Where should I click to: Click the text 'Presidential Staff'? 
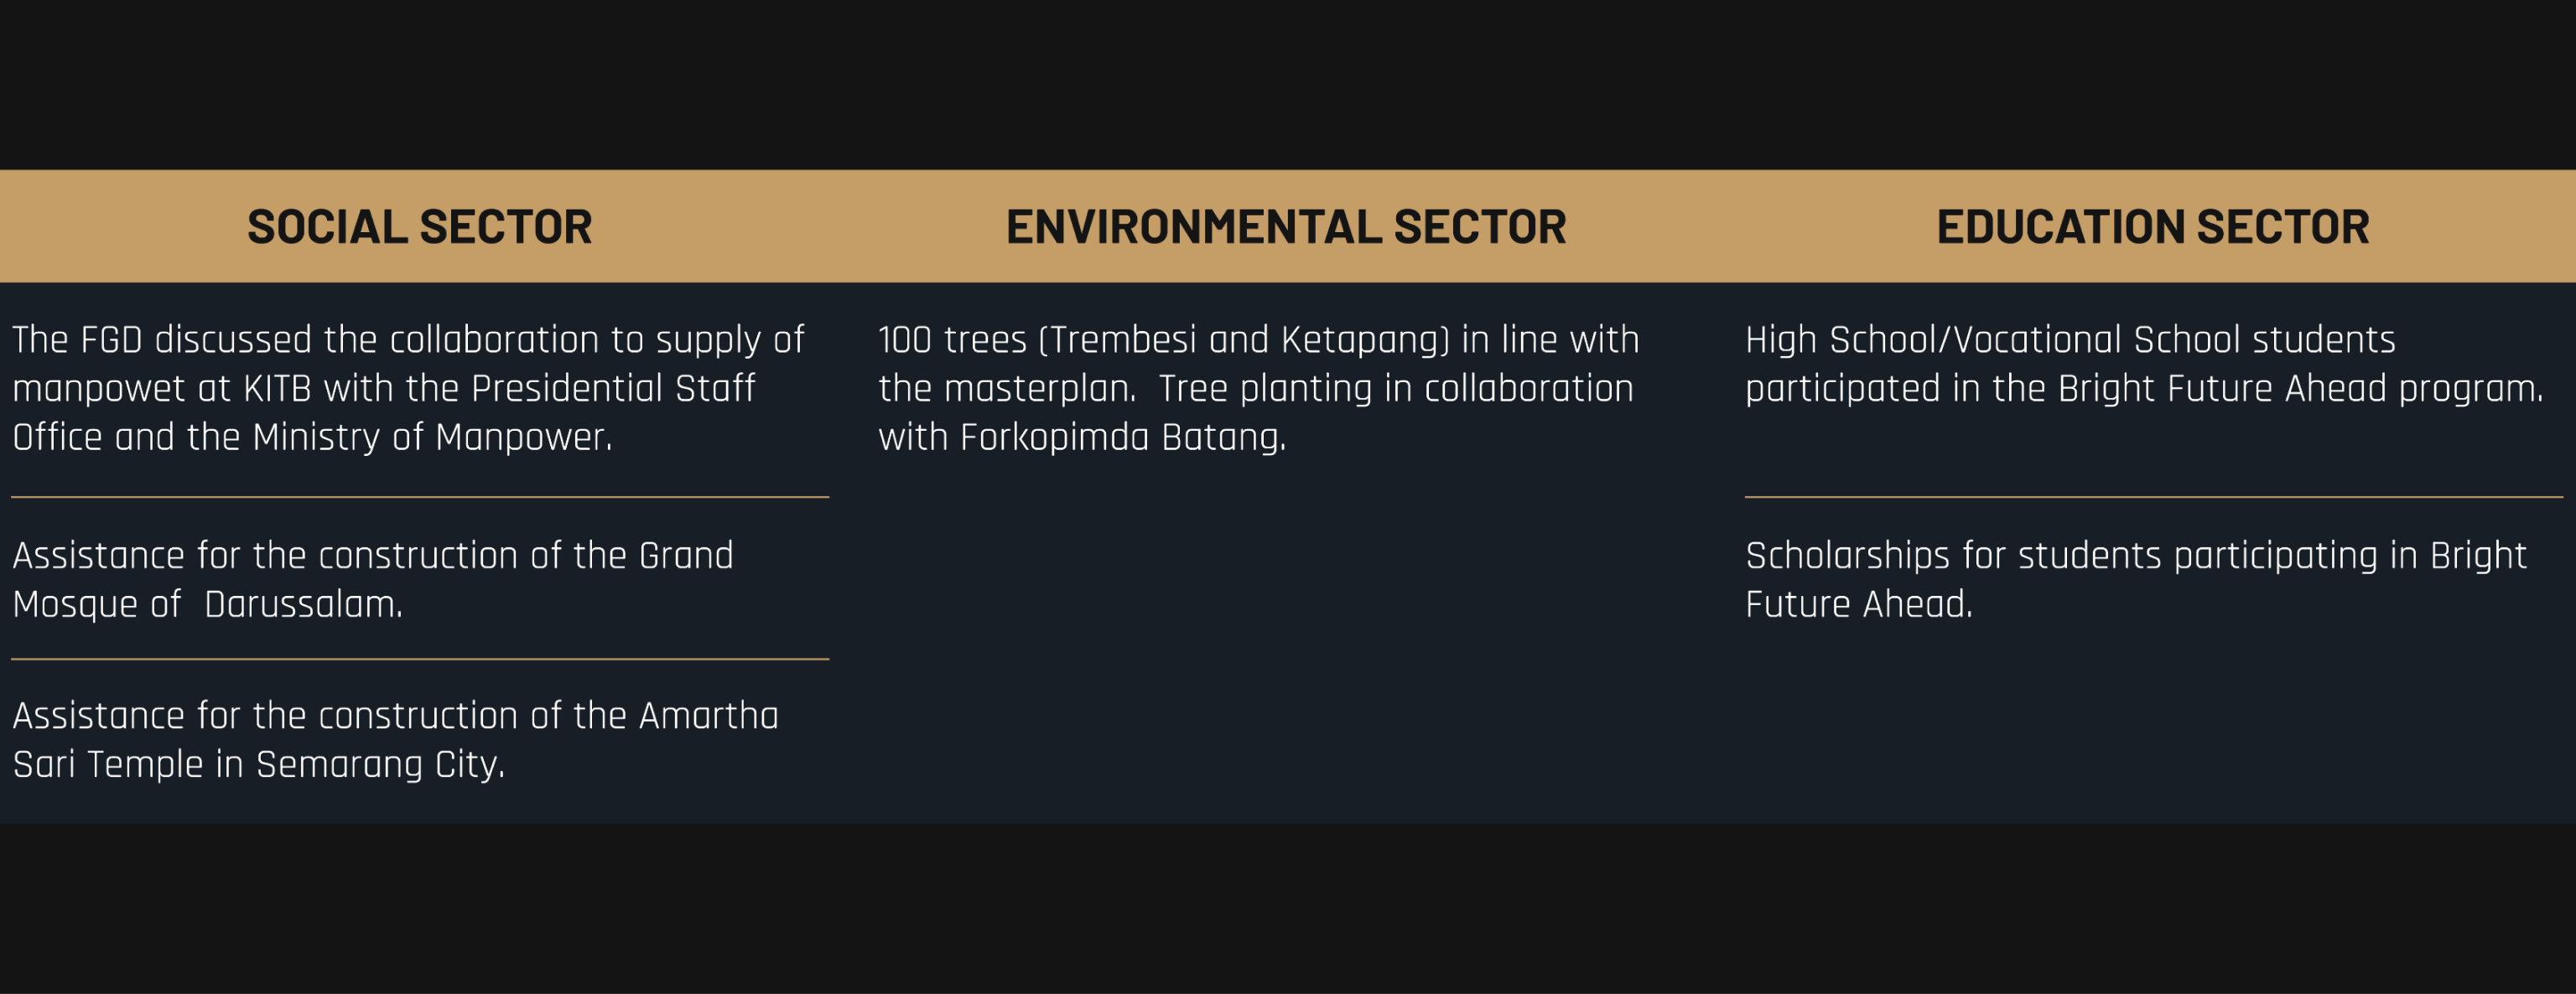click(612, 389)
